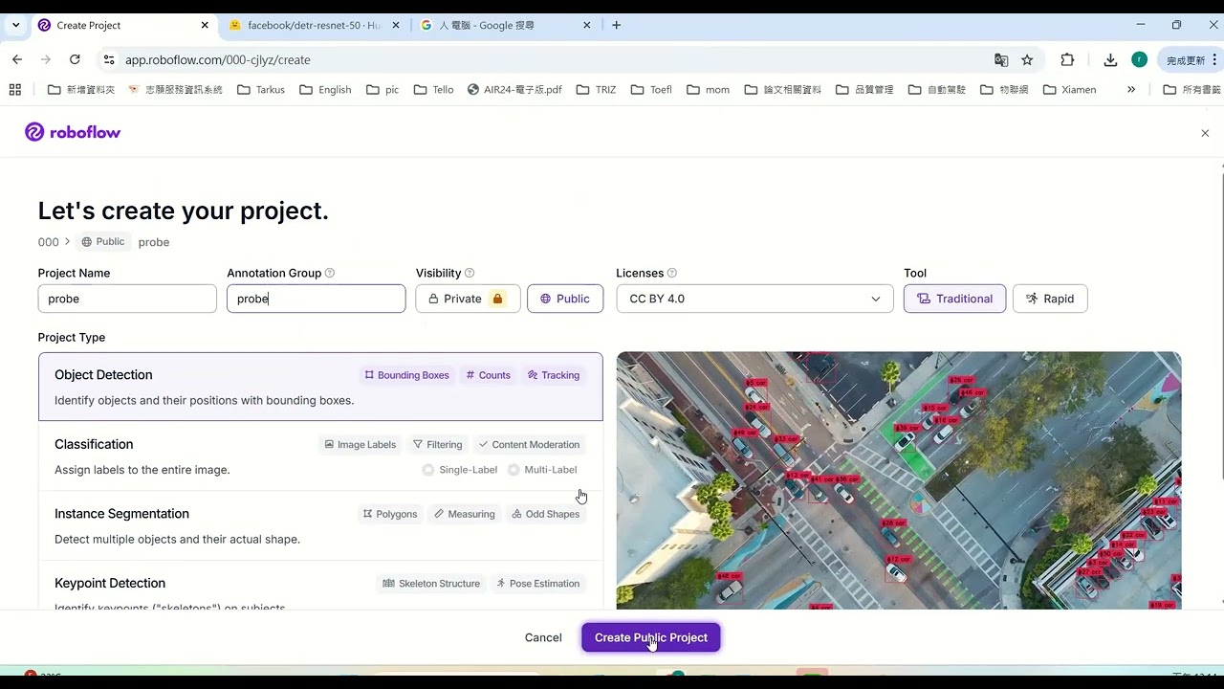This screenshot has height=689, width=1224.
Task: Click the Polygons tag
Action: coord(390,514)
